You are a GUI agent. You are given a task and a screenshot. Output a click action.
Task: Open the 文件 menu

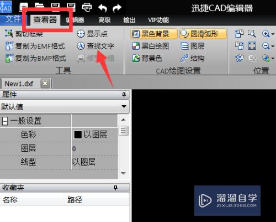pyautogui.click(x=13, y=19)
